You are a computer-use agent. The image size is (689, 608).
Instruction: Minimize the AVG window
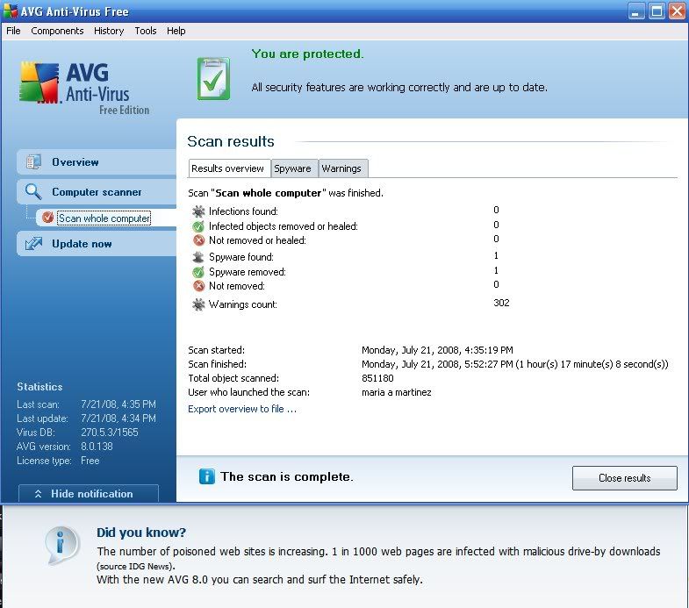pos(635,11)
